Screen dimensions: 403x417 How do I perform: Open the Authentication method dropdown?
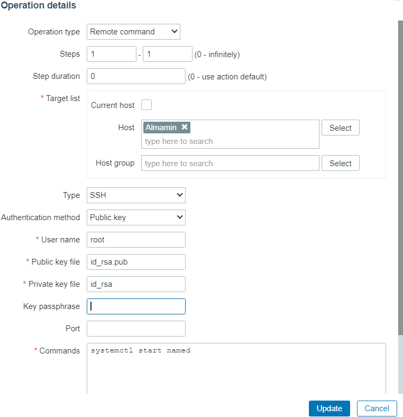coord(136,217)
